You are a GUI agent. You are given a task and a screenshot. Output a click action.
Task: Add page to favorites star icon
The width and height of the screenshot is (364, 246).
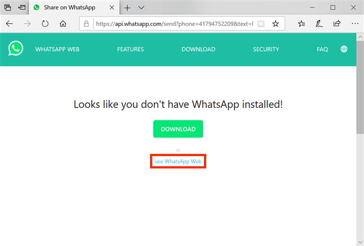pos(276,24)
